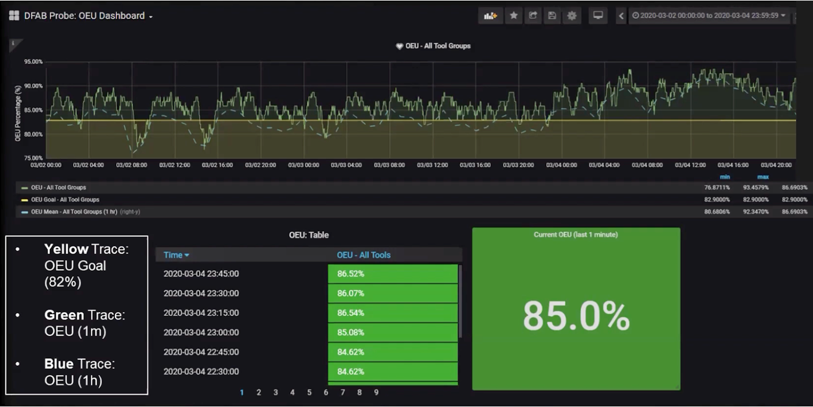Select the '2020-03-04 23:15:00' time cell
The width and height of the screenshot is (813, 407).
[x=201, y=312]
